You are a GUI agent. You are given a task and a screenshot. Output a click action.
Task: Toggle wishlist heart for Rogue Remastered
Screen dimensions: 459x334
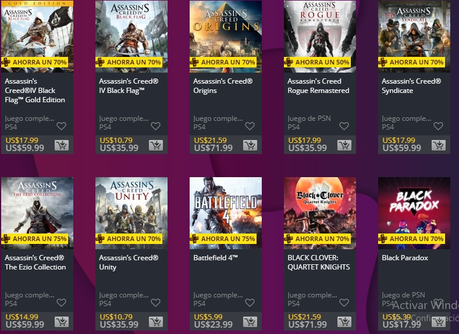pos(344,126)
